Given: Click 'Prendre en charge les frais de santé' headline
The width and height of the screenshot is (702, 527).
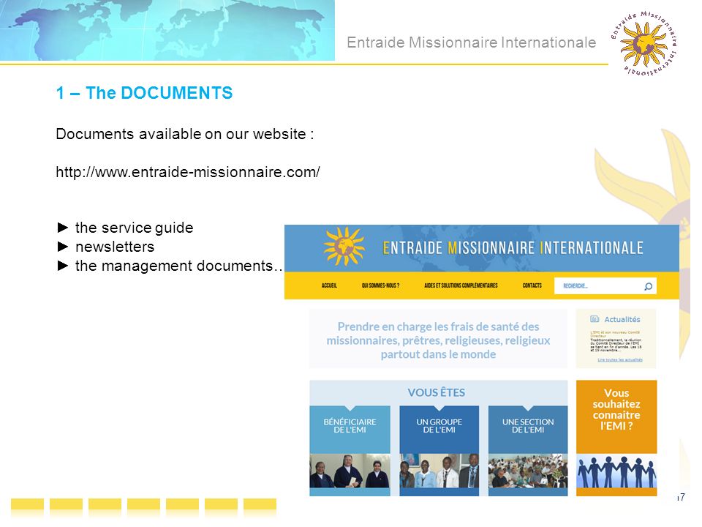Looking at the screenshot, I should tap(438, 340).
